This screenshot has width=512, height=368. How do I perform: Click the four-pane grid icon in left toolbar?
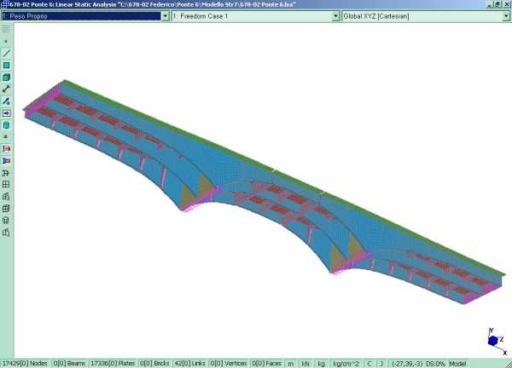6,184
